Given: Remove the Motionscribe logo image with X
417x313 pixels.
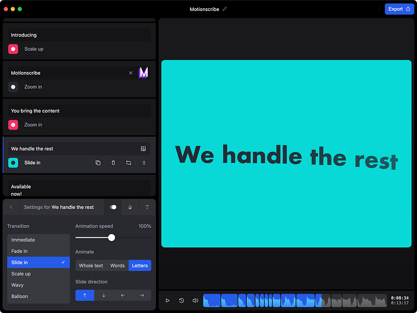Looking at the screenshot, I should click(x=130, y=73).
